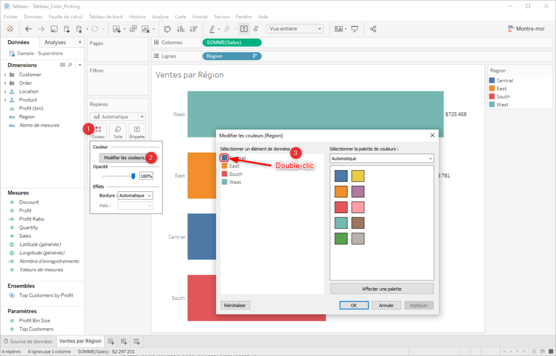Clear the sheet using toolbar icon
556x356 pixels.
pyautogui.click(x=146, y=29)
